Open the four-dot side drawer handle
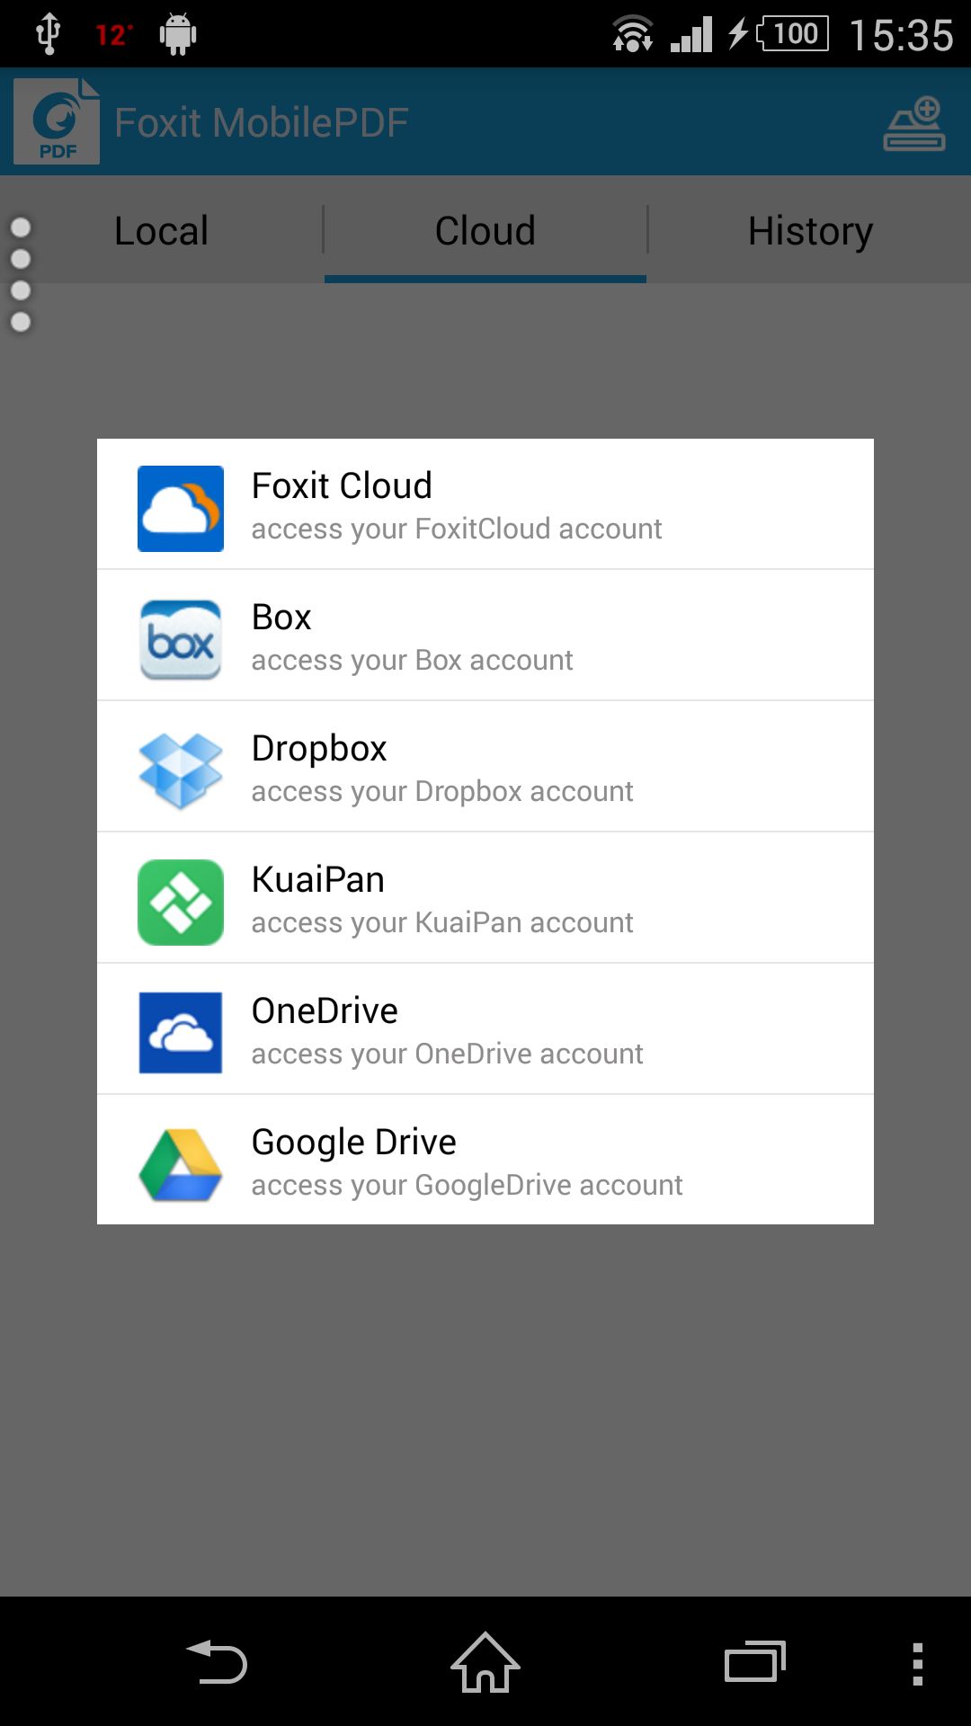This screenshot has width=971, height=1726. pyautogui.click(x=21, y=275)
